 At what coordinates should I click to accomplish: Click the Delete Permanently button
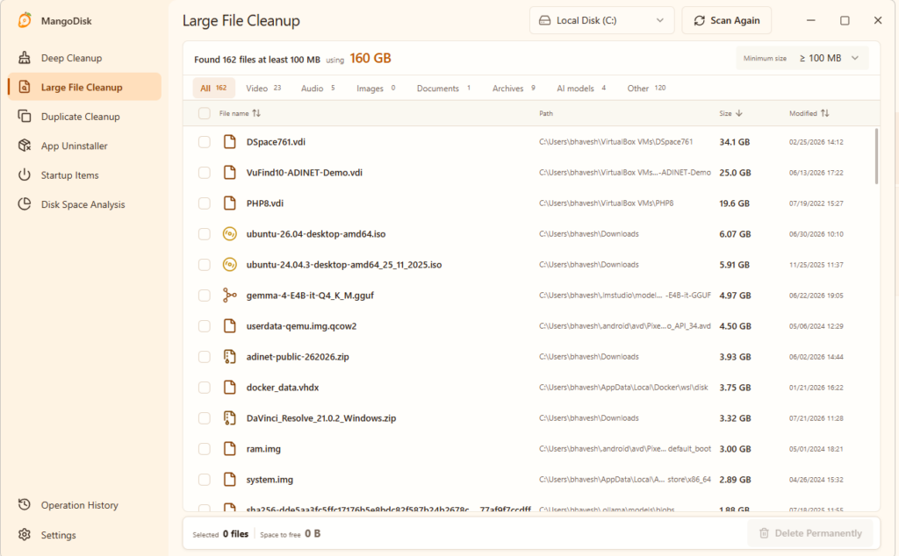click(x=810, y=533)
